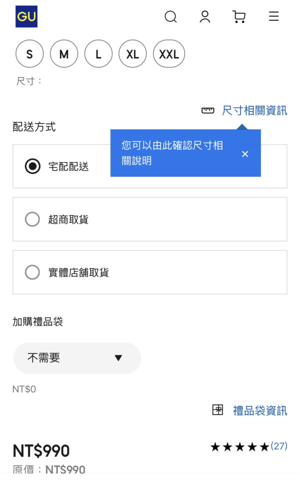Dismiss the size info tooltip with the X

tap(245, 154)
